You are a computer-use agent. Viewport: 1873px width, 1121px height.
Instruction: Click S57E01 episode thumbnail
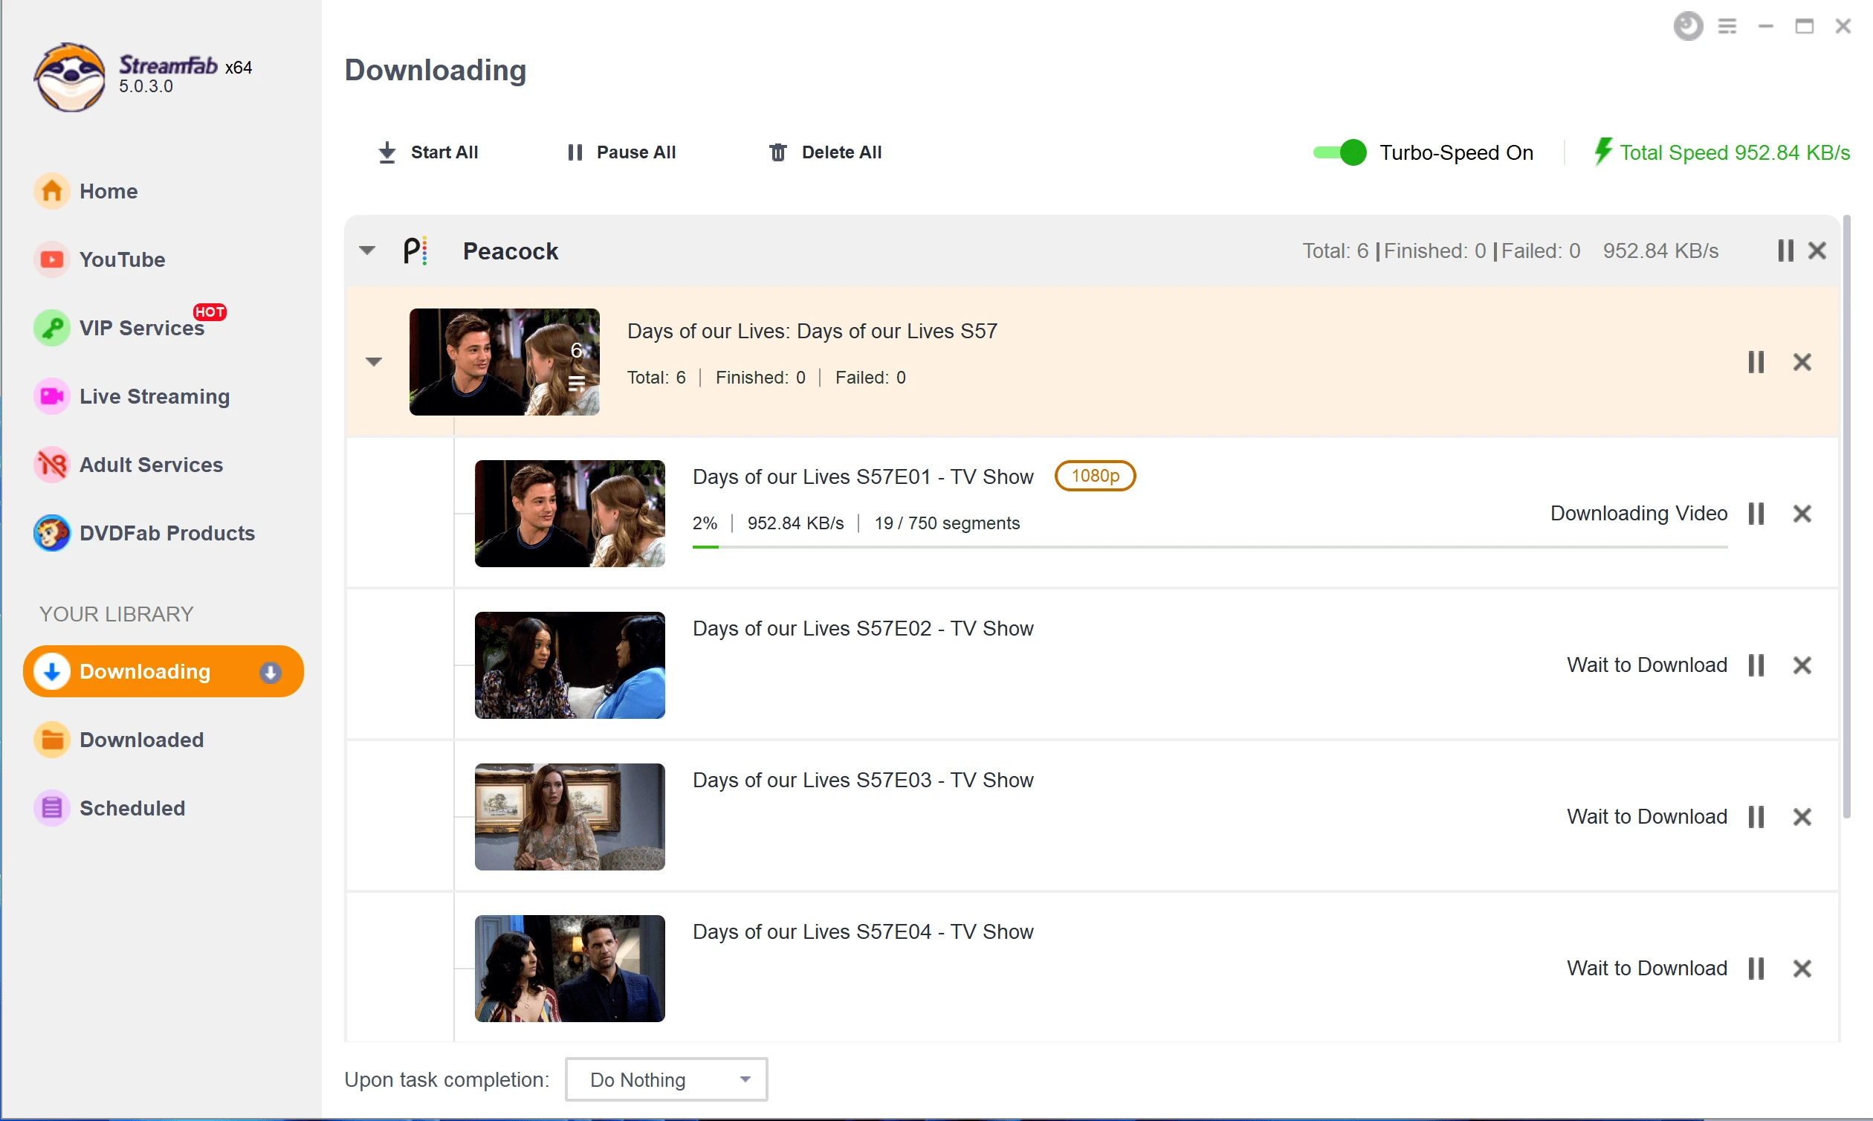coord(572,512)
